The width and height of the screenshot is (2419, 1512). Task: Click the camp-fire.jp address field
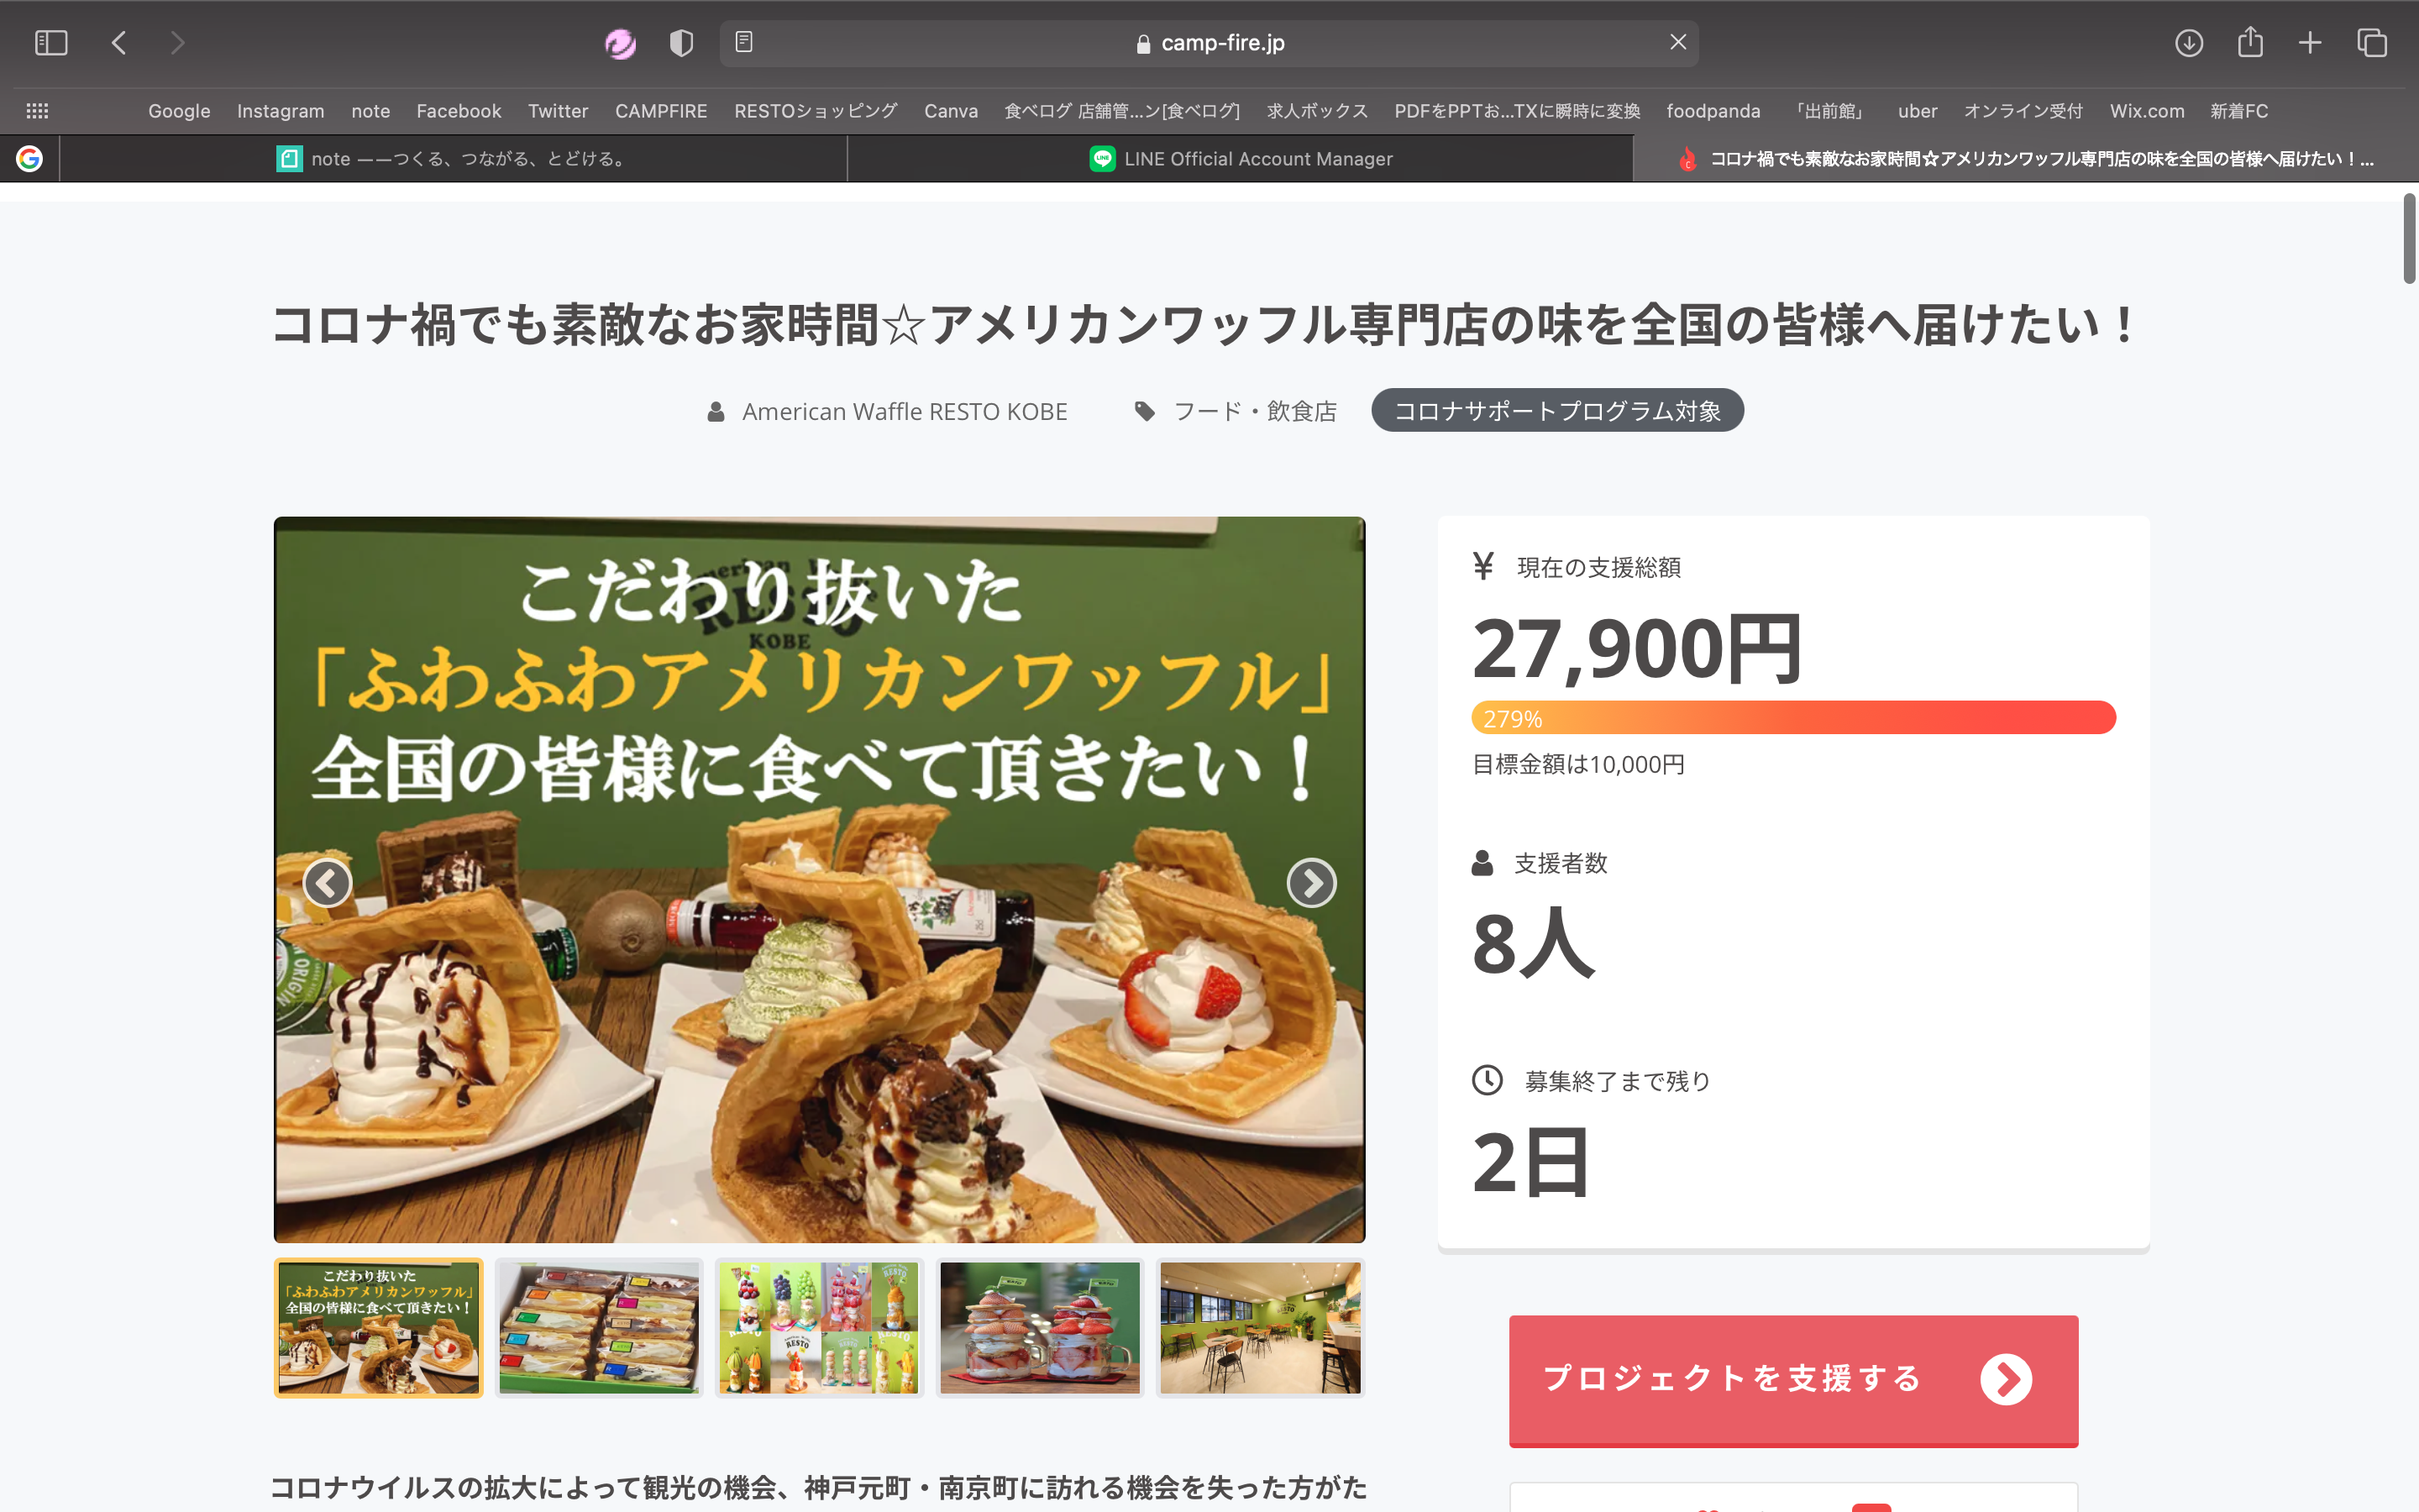click(x=1209, y=43)
